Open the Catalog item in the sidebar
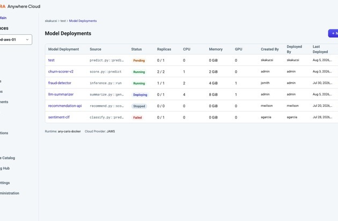The image size is (338, 221). point(8,158)
